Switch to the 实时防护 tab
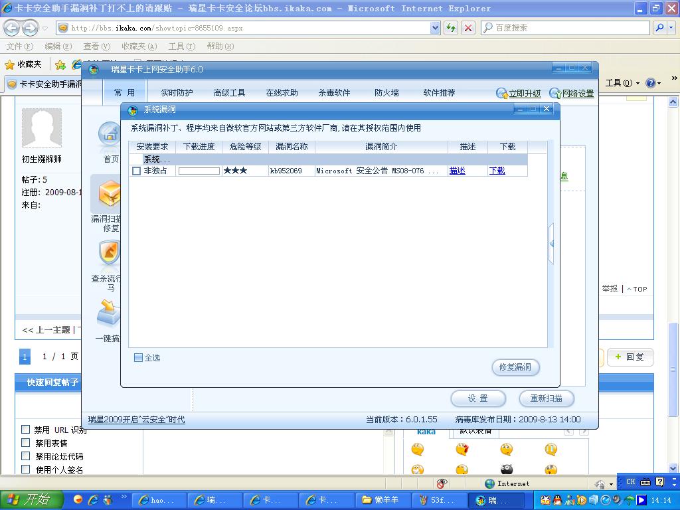 tap(177, 93)
